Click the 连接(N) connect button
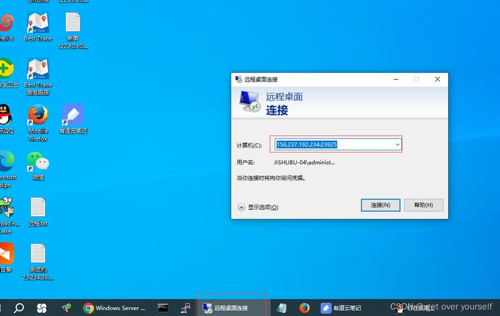 click(x=380, y=205)
